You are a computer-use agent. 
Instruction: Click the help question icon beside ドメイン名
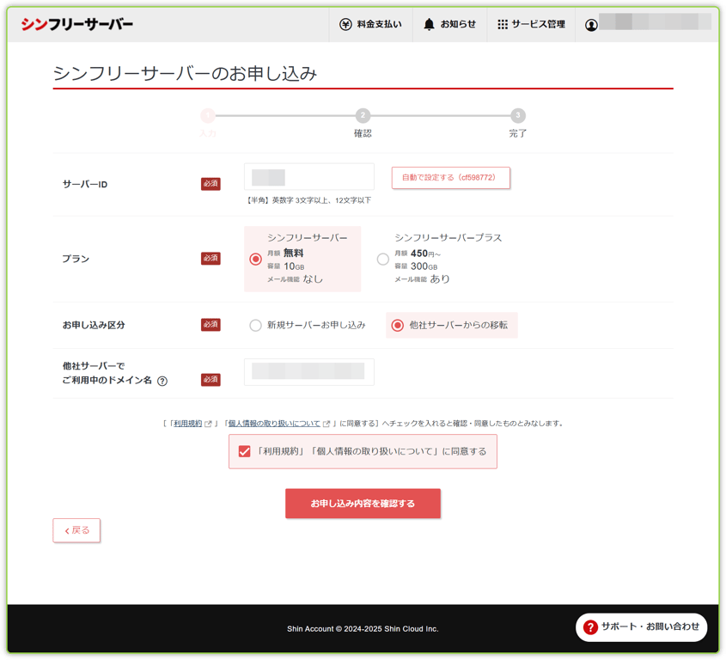click(162, 381)
